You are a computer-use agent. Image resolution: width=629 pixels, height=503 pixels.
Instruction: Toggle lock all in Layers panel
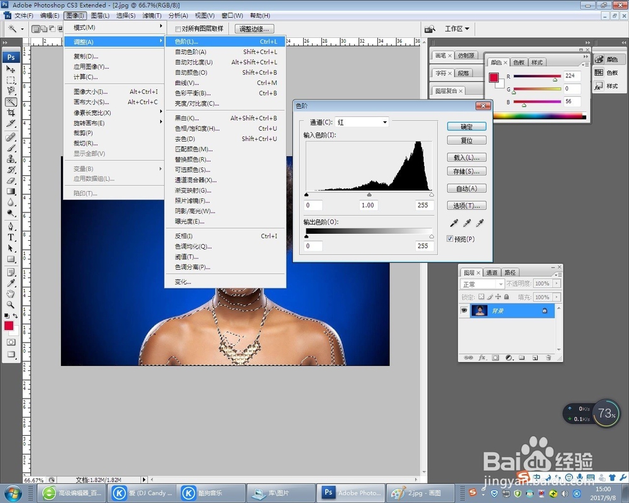click(x=506, y=297)
